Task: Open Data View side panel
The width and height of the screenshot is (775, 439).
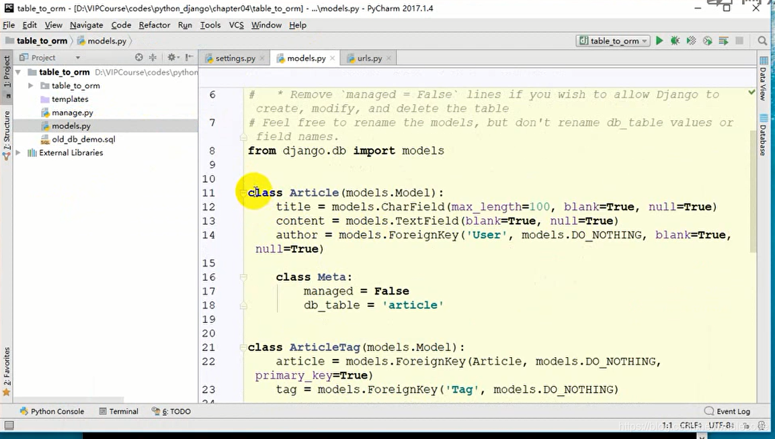Action: click(764, 79)
